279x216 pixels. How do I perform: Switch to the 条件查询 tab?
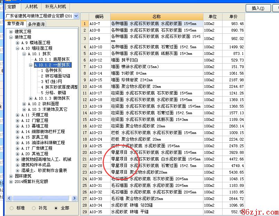36,24
